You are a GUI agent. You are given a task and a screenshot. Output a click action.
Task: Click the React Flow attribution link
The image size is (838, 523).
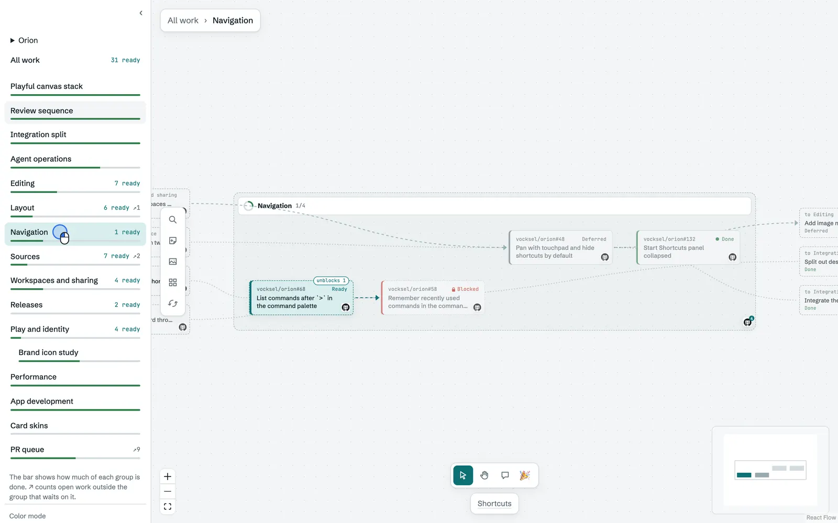pos(821,518)
